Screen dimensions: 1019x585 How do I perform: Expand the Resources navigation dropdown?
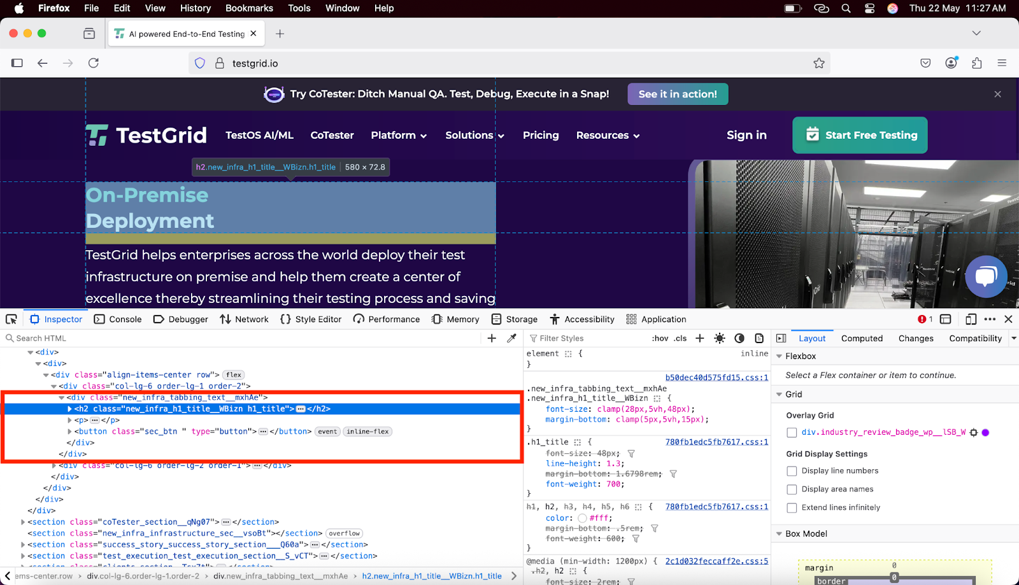[608, 135]
